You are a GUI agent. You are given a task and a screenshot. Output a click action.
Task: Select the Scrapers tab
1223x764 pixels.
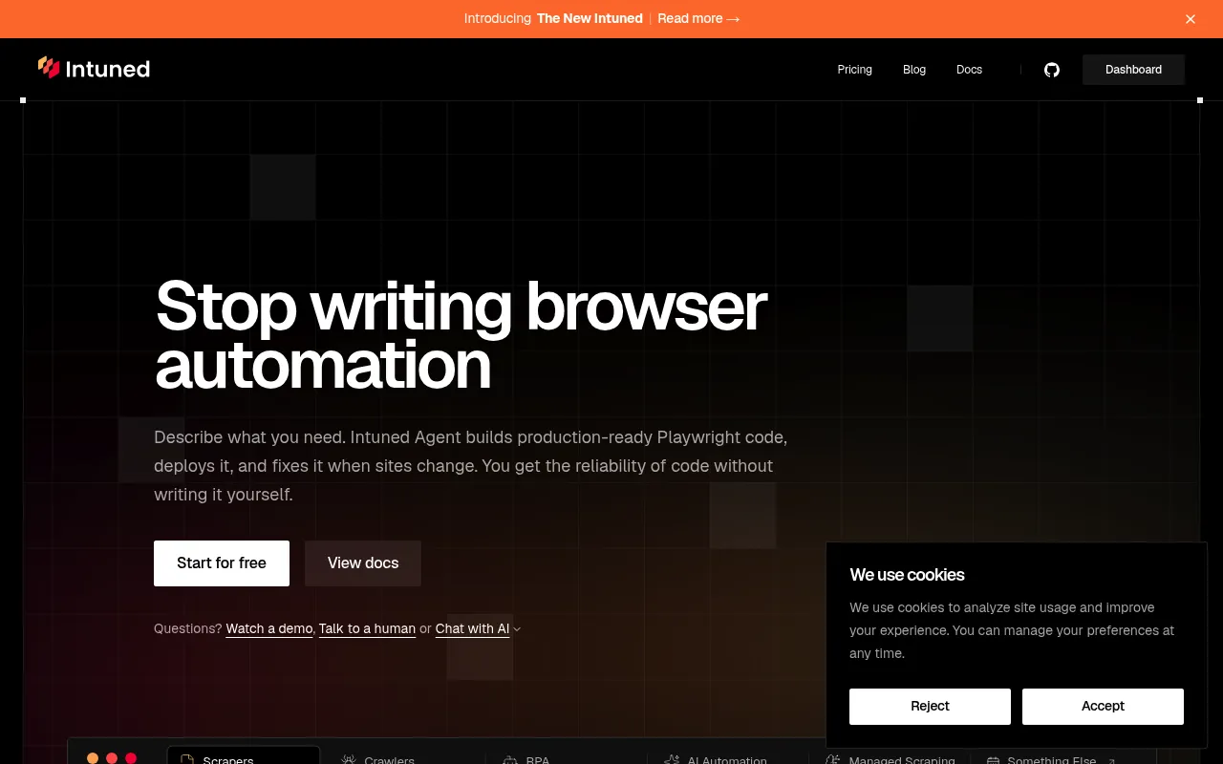coord(244,755)
